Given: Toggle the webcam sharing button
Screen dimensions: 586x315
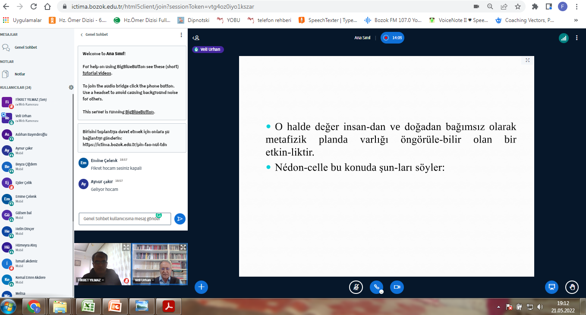Looking at the screenshot, I should point(397,287).
